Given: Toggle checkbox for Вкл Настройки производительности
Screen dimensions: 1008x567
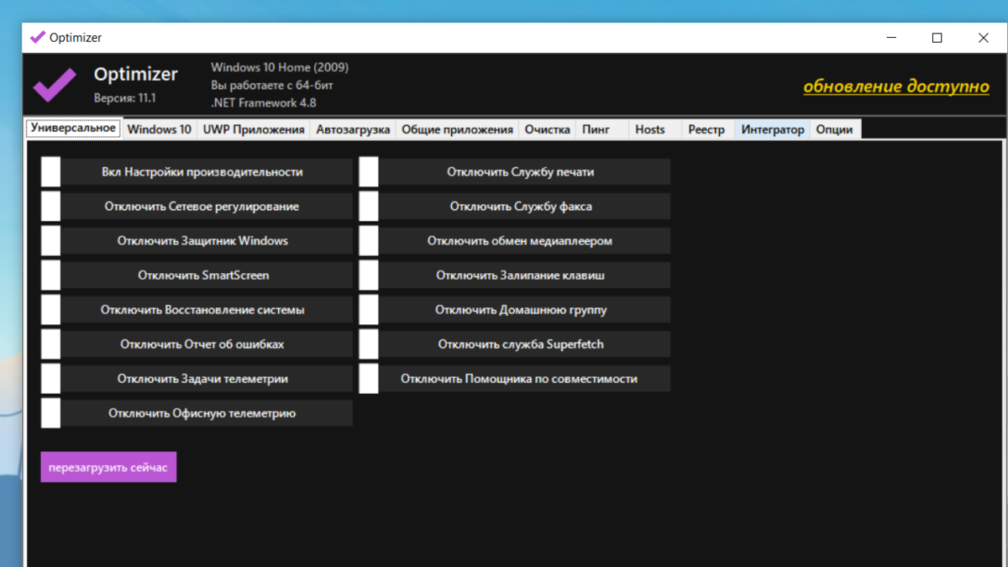Looking at the screenshot, I should (x=51, y=172).
